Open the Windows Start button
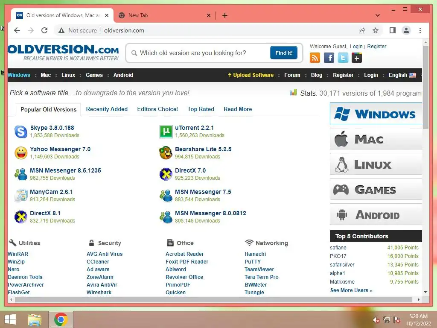Image resolution: width=437 pixels, height=328 pixels. (x=10, y=319)
